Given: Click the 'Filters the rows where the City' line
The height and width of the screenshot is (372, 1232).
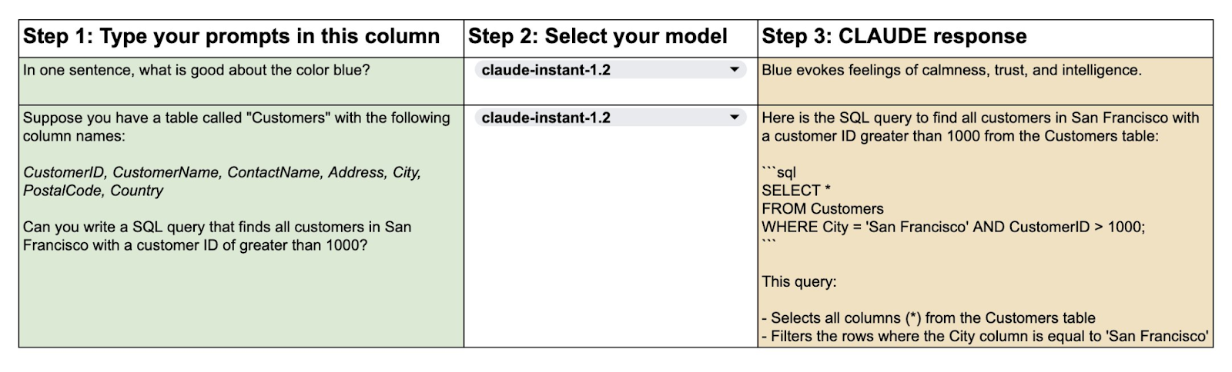Looking at the screenshot, I should click(x=985, y=336).
